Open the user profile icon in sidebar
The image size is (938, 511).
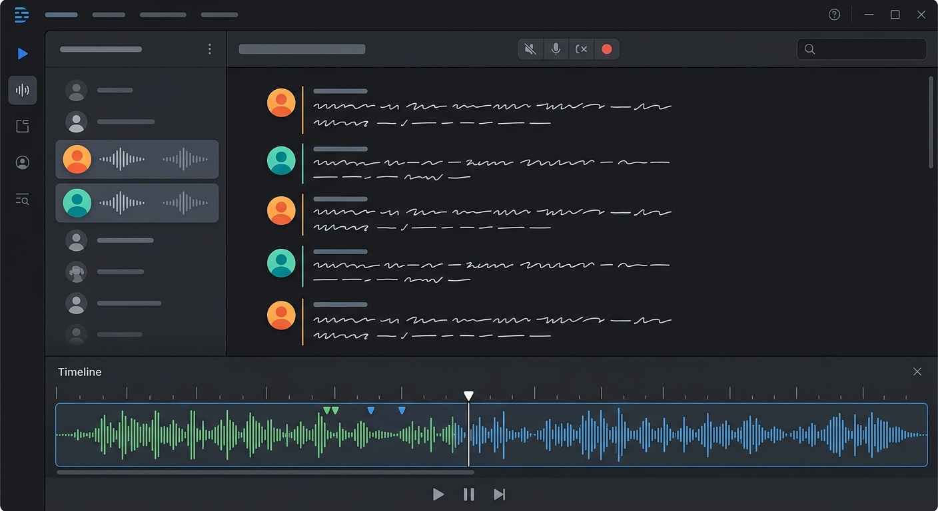[23, 163]
